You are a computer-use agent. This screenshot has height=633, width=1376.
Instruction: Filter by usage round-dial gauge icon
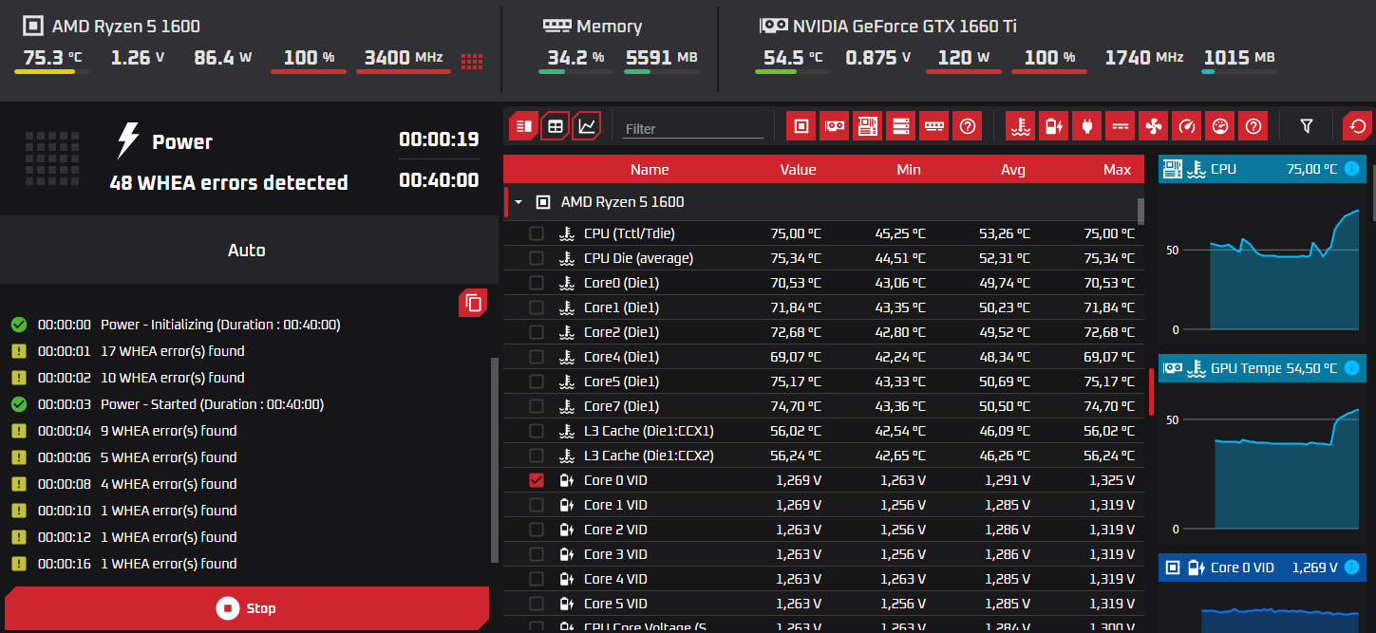pyautogui.click(x=1219, y=125)
